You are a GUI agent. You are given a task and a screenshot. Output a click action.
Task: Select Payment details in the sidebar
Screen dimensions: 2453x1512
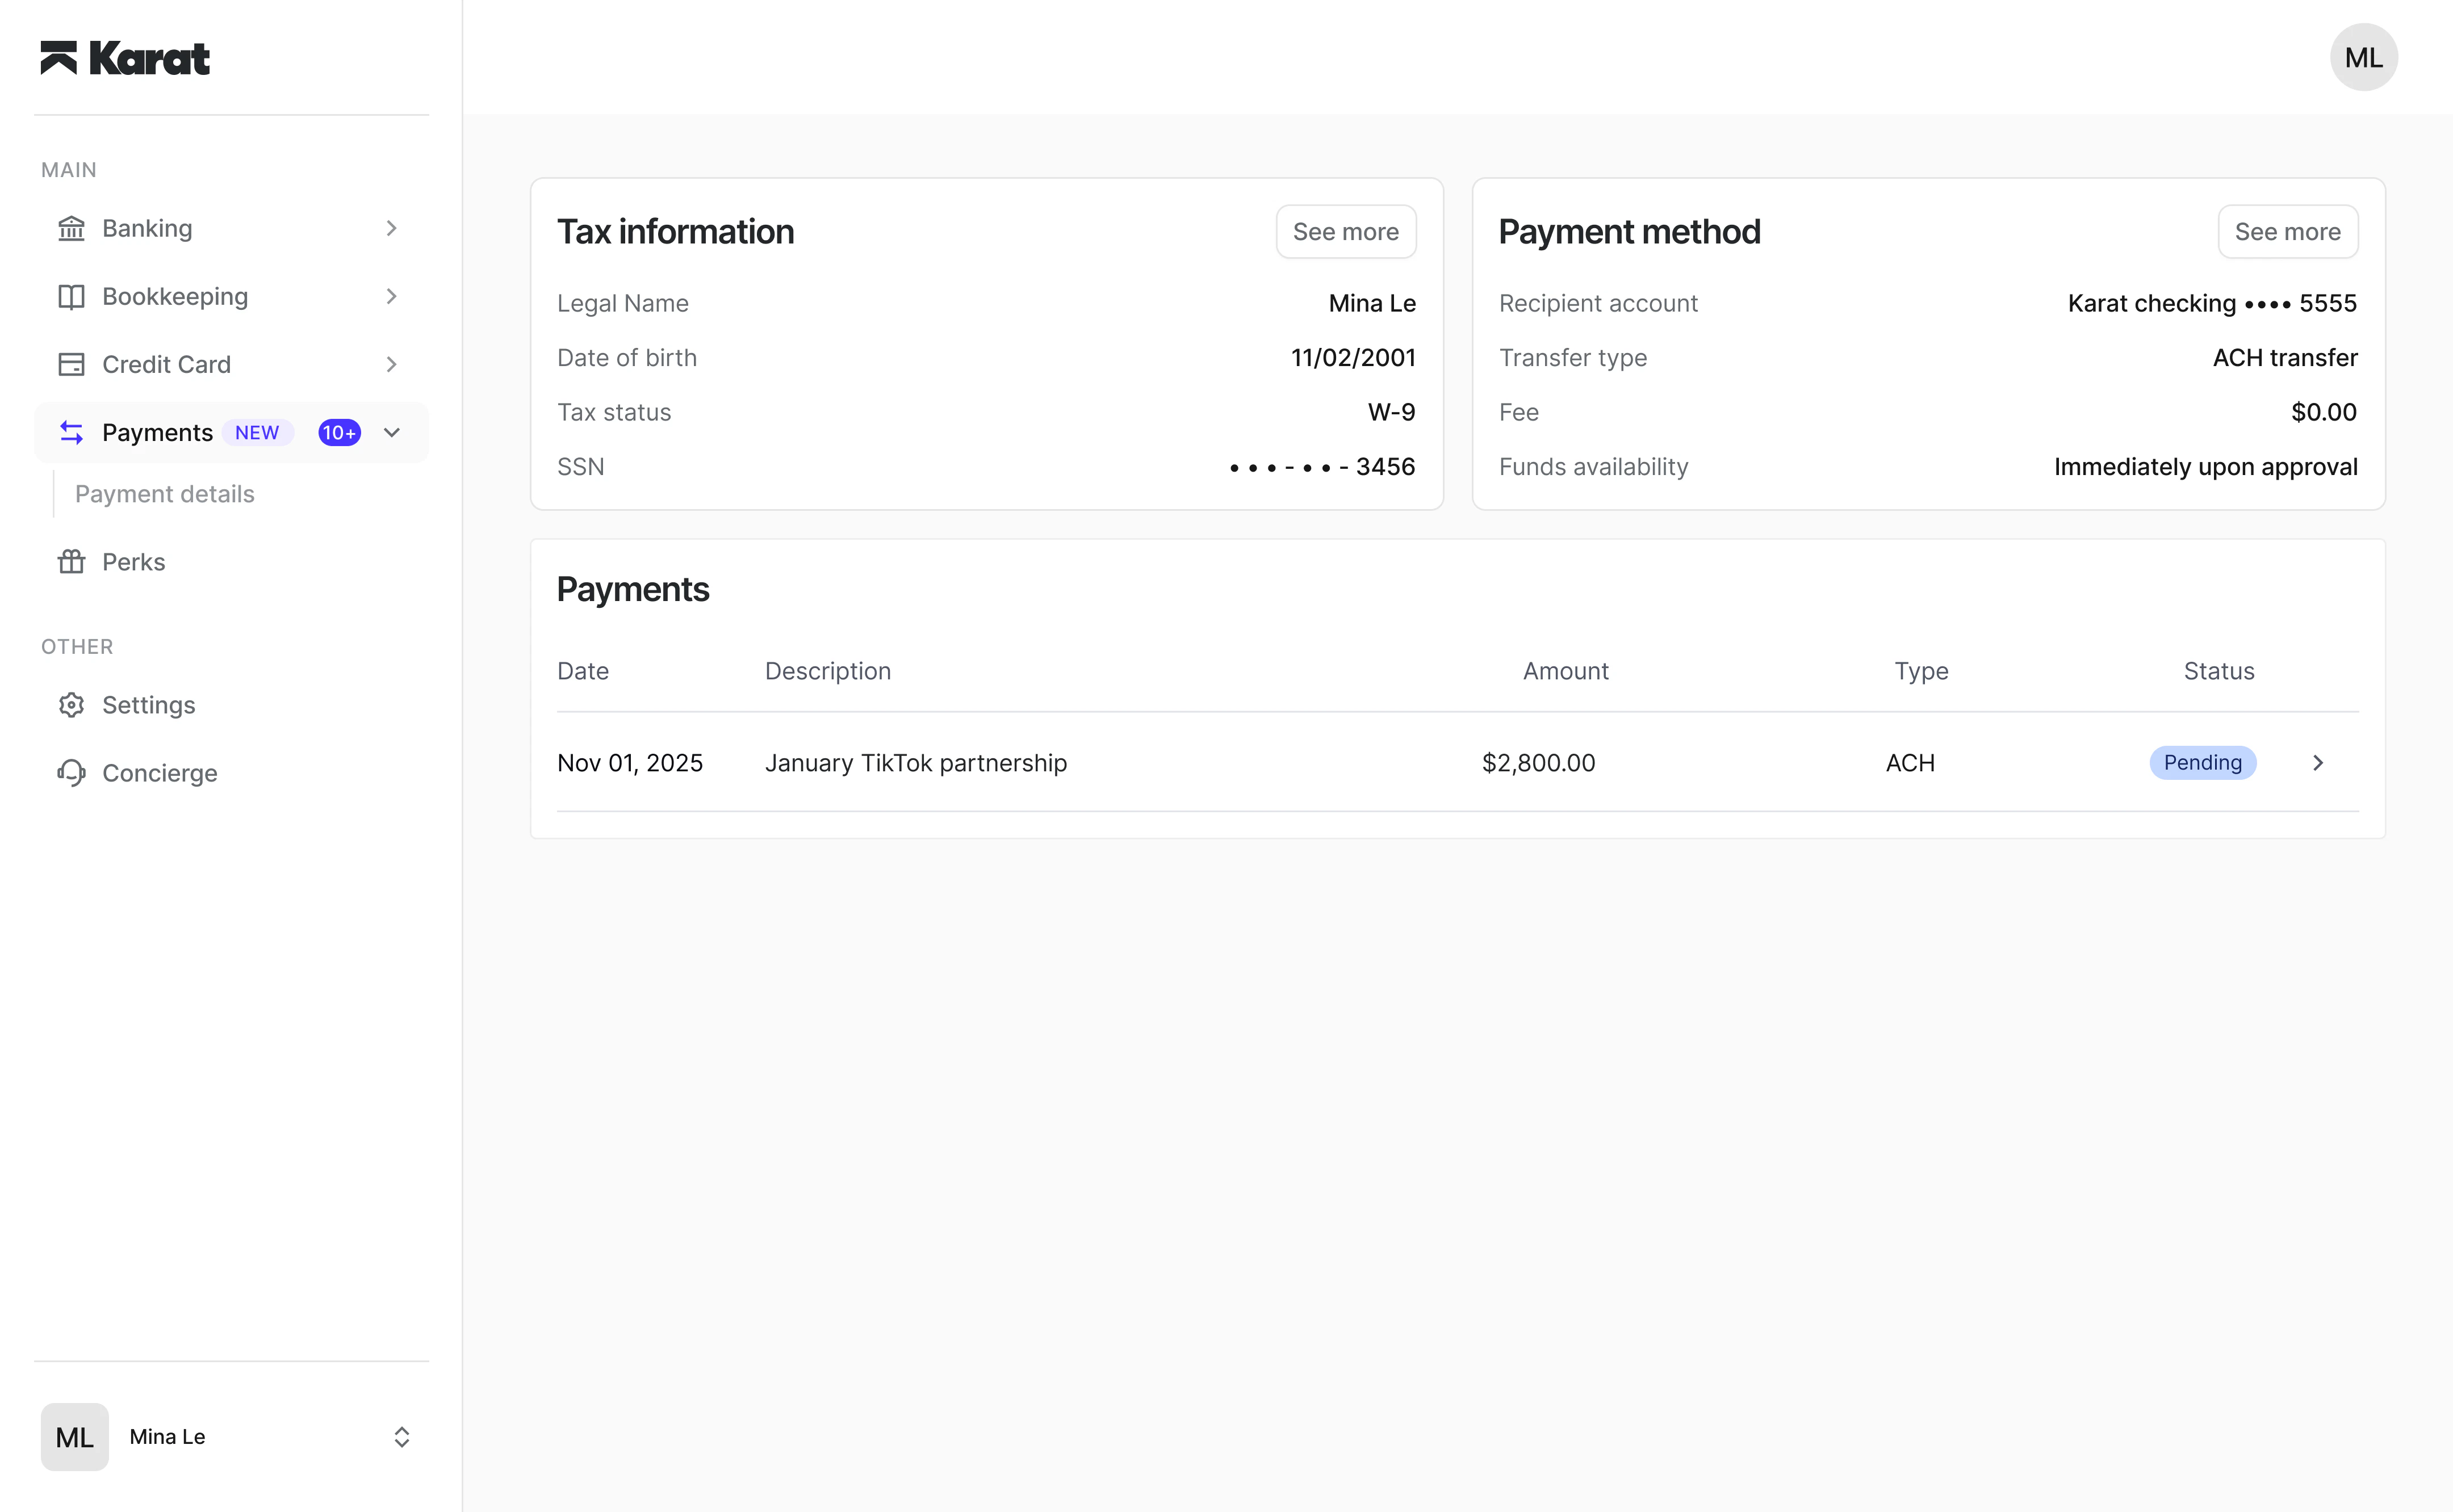(x=164, y=493)
